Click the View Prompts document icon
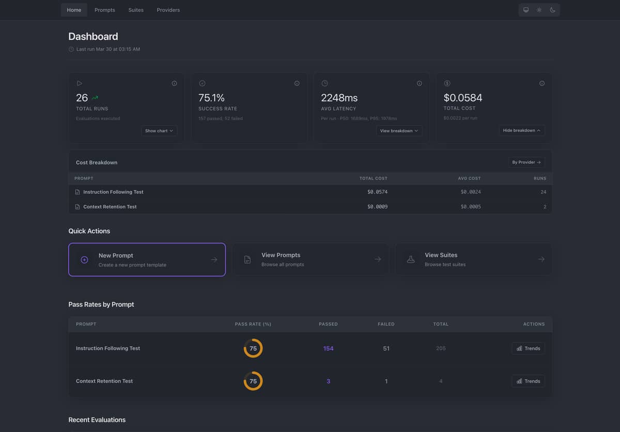The width and height of the screenshot is (620, 432). coord(247,259)
